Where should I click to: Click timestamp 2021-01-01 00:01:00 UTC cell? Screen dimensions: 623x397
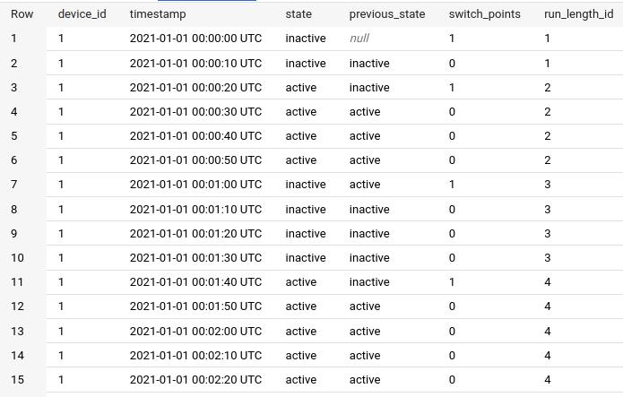click(195, 185)
